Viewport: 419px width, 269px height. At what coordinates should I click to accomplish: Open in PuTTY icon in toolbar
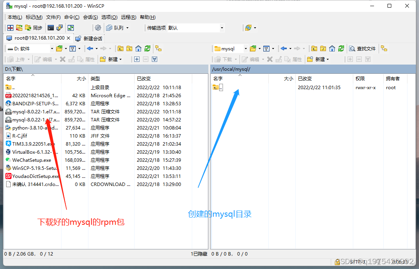click(x=59, y=28)
